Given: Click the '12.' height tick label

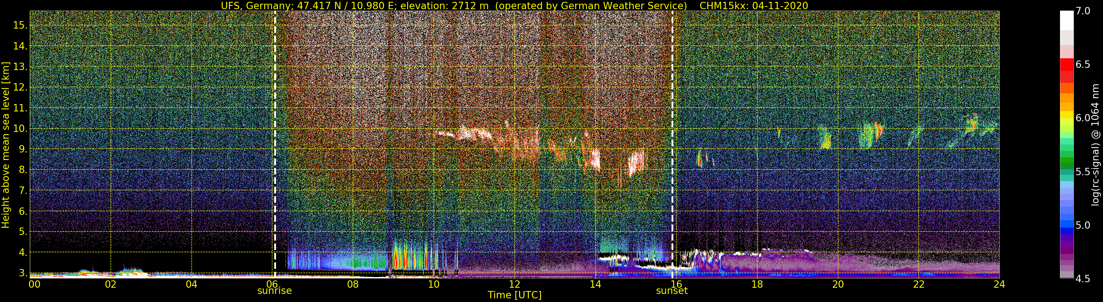Looking at the screenshot, I should (x=20, y=87).
